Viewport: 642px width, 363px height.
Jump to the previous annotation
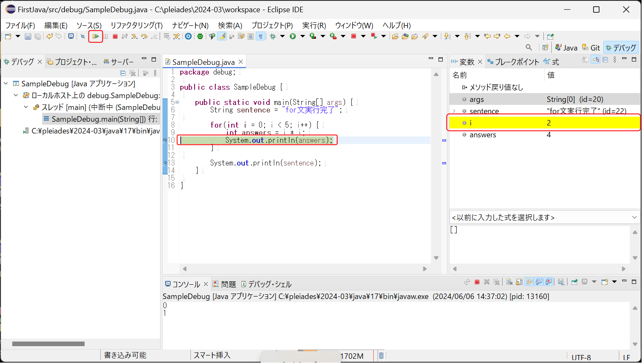(x=467, y=36)
